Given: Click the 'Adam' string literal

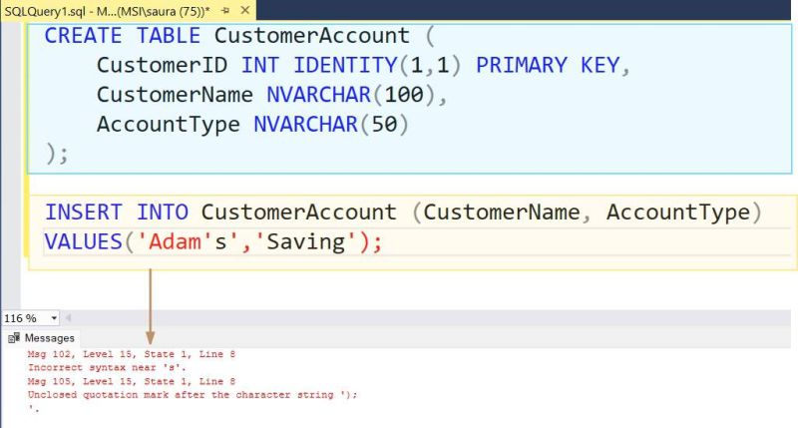Looking at the screenshot, I should pos(174,241).
